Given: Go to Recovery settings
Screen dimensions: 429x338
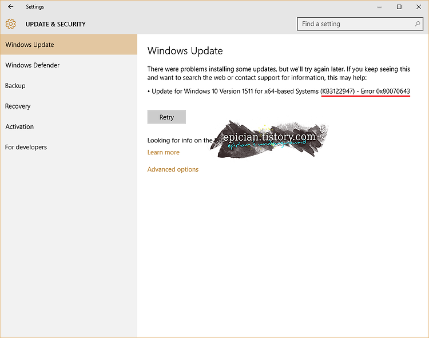Looking at the screenshot, I should pyautogui.click(x=69, y=106).
